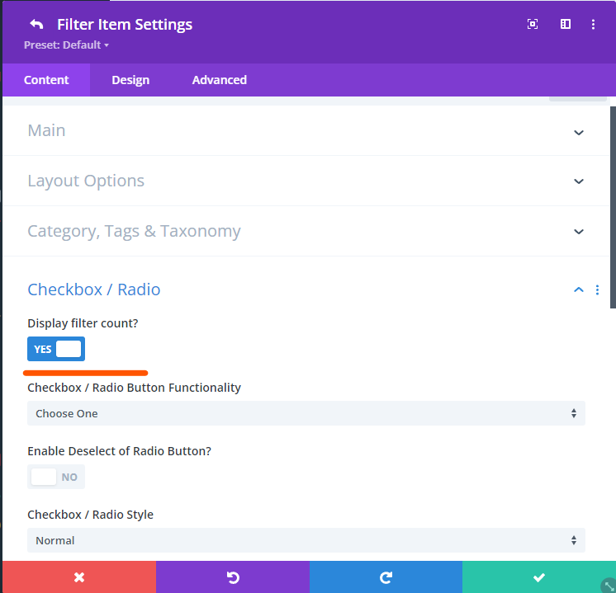
Task: Click the sidebar snap layout icon
Action: click(x=566, y=25)
